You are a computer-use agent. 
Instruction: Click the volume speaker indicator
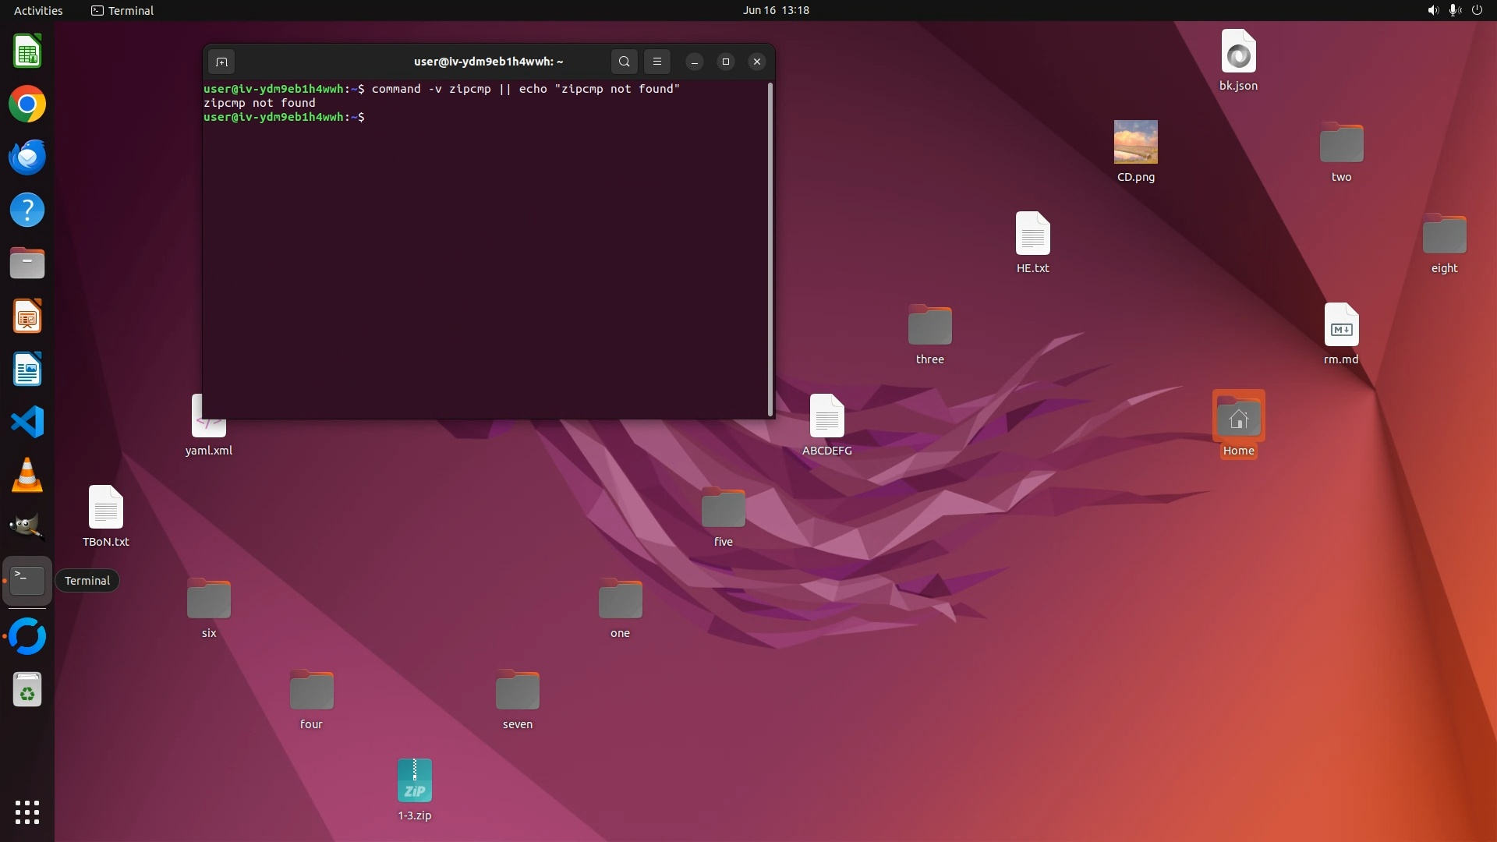pyautogui.click(x=1432, y=10)
